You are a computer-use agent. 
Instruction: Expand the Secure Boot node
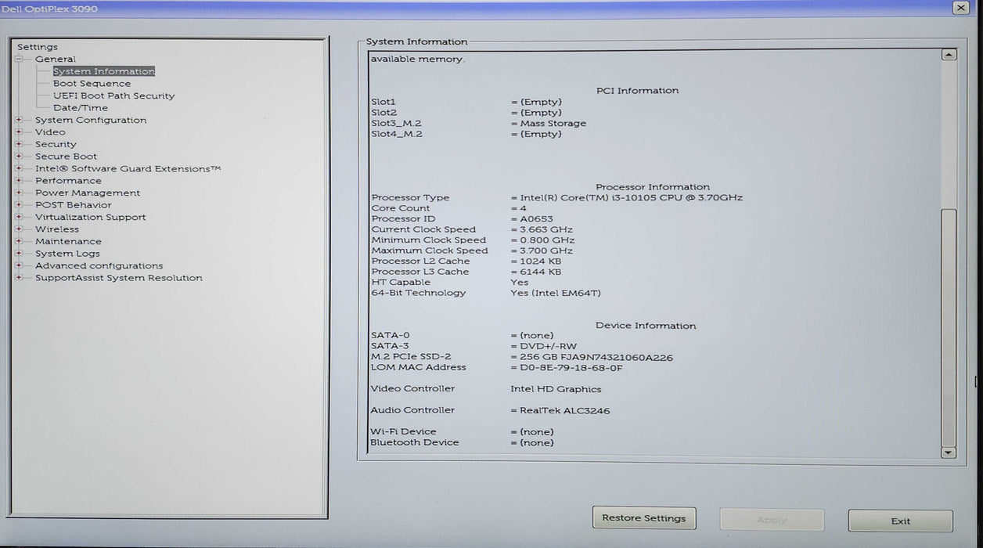(x=19, y=157)
